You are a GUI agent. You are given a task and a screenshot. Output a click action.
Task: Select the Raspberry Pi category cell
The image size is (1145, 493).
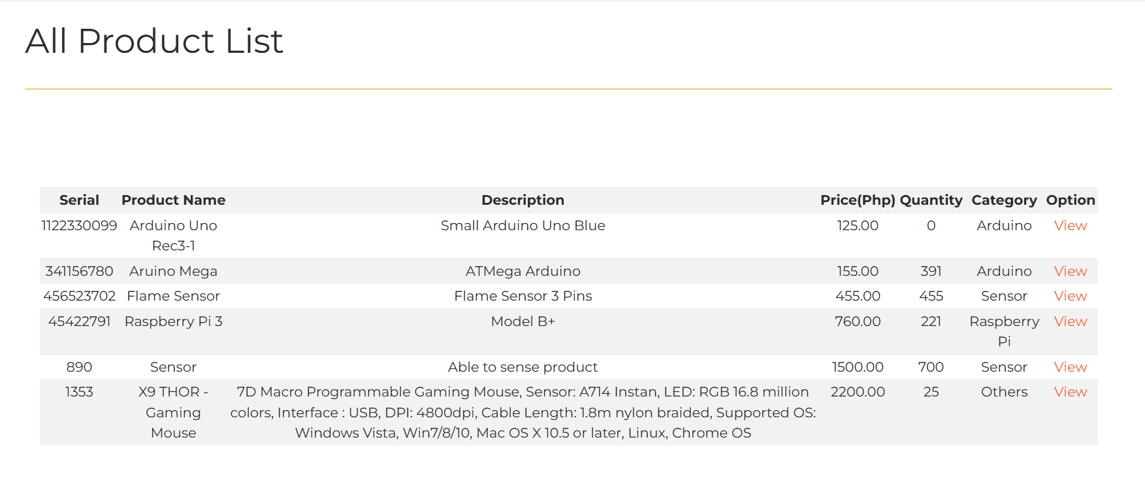tap(1004, 331)
